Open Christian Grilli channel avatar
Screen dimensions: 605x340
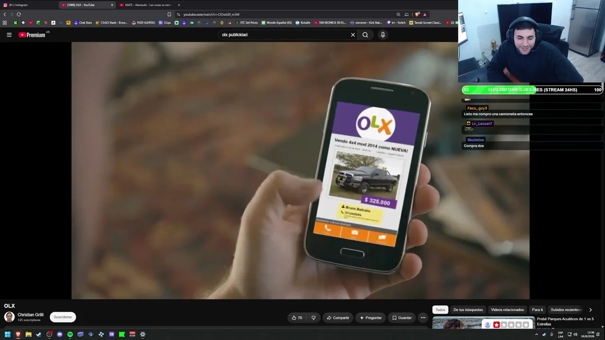[x=9, y=317]
